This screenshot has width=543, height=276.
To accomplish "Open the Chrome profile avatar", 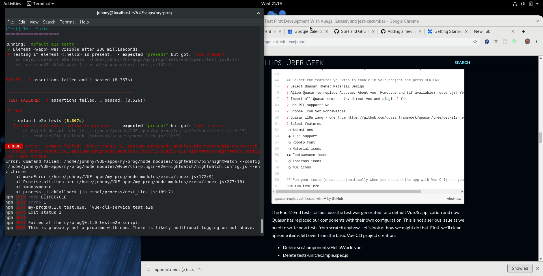I will (527, 42).
